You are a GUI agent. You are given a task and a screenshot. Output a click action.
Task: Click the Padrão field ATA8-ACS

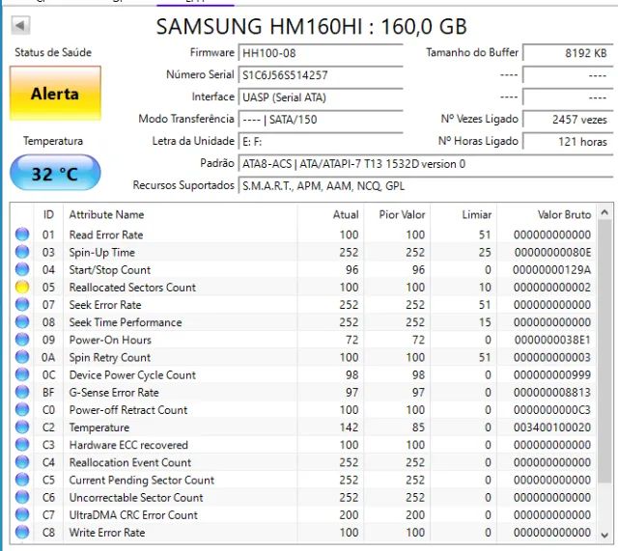click(426, 163)
